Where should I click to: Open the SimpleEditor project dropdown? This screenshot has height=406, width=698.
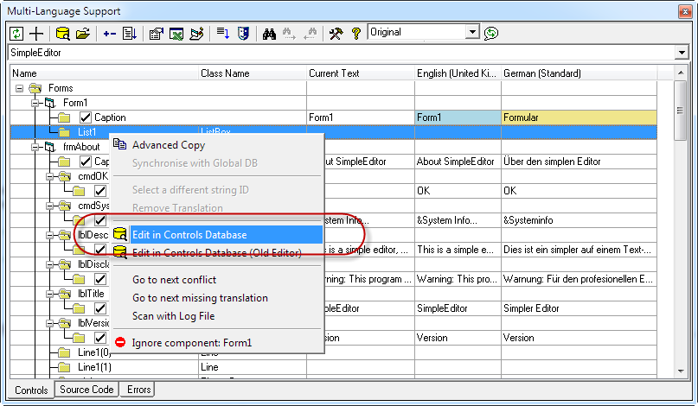click(682, 54)
